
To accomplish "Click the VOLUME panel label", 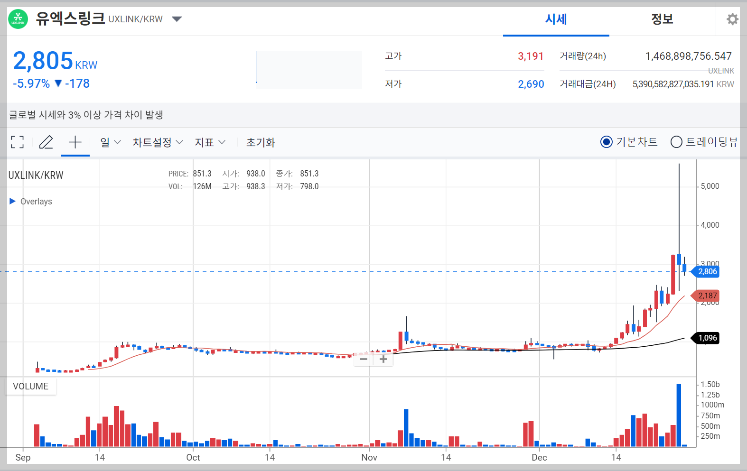I will click(x=30, y=386).
